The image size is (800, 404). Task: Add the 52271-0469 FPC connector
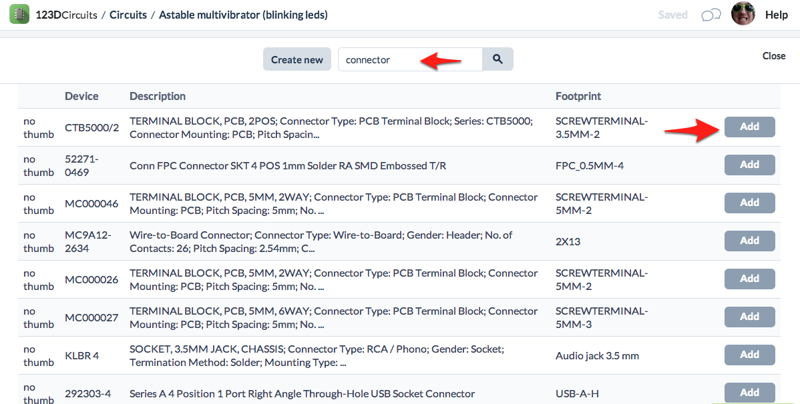pos(749,165)
